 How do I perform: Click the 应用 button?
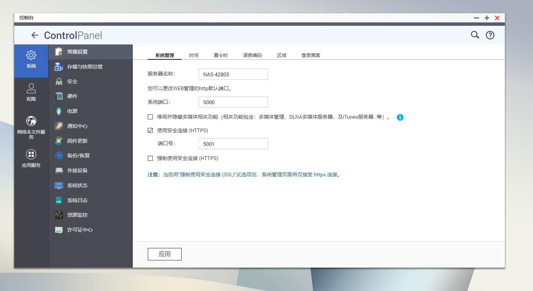tap(165, 254)
